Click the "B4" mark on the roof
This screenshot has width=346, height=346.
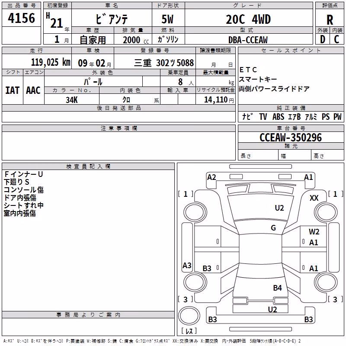click(x=277, y=288)
